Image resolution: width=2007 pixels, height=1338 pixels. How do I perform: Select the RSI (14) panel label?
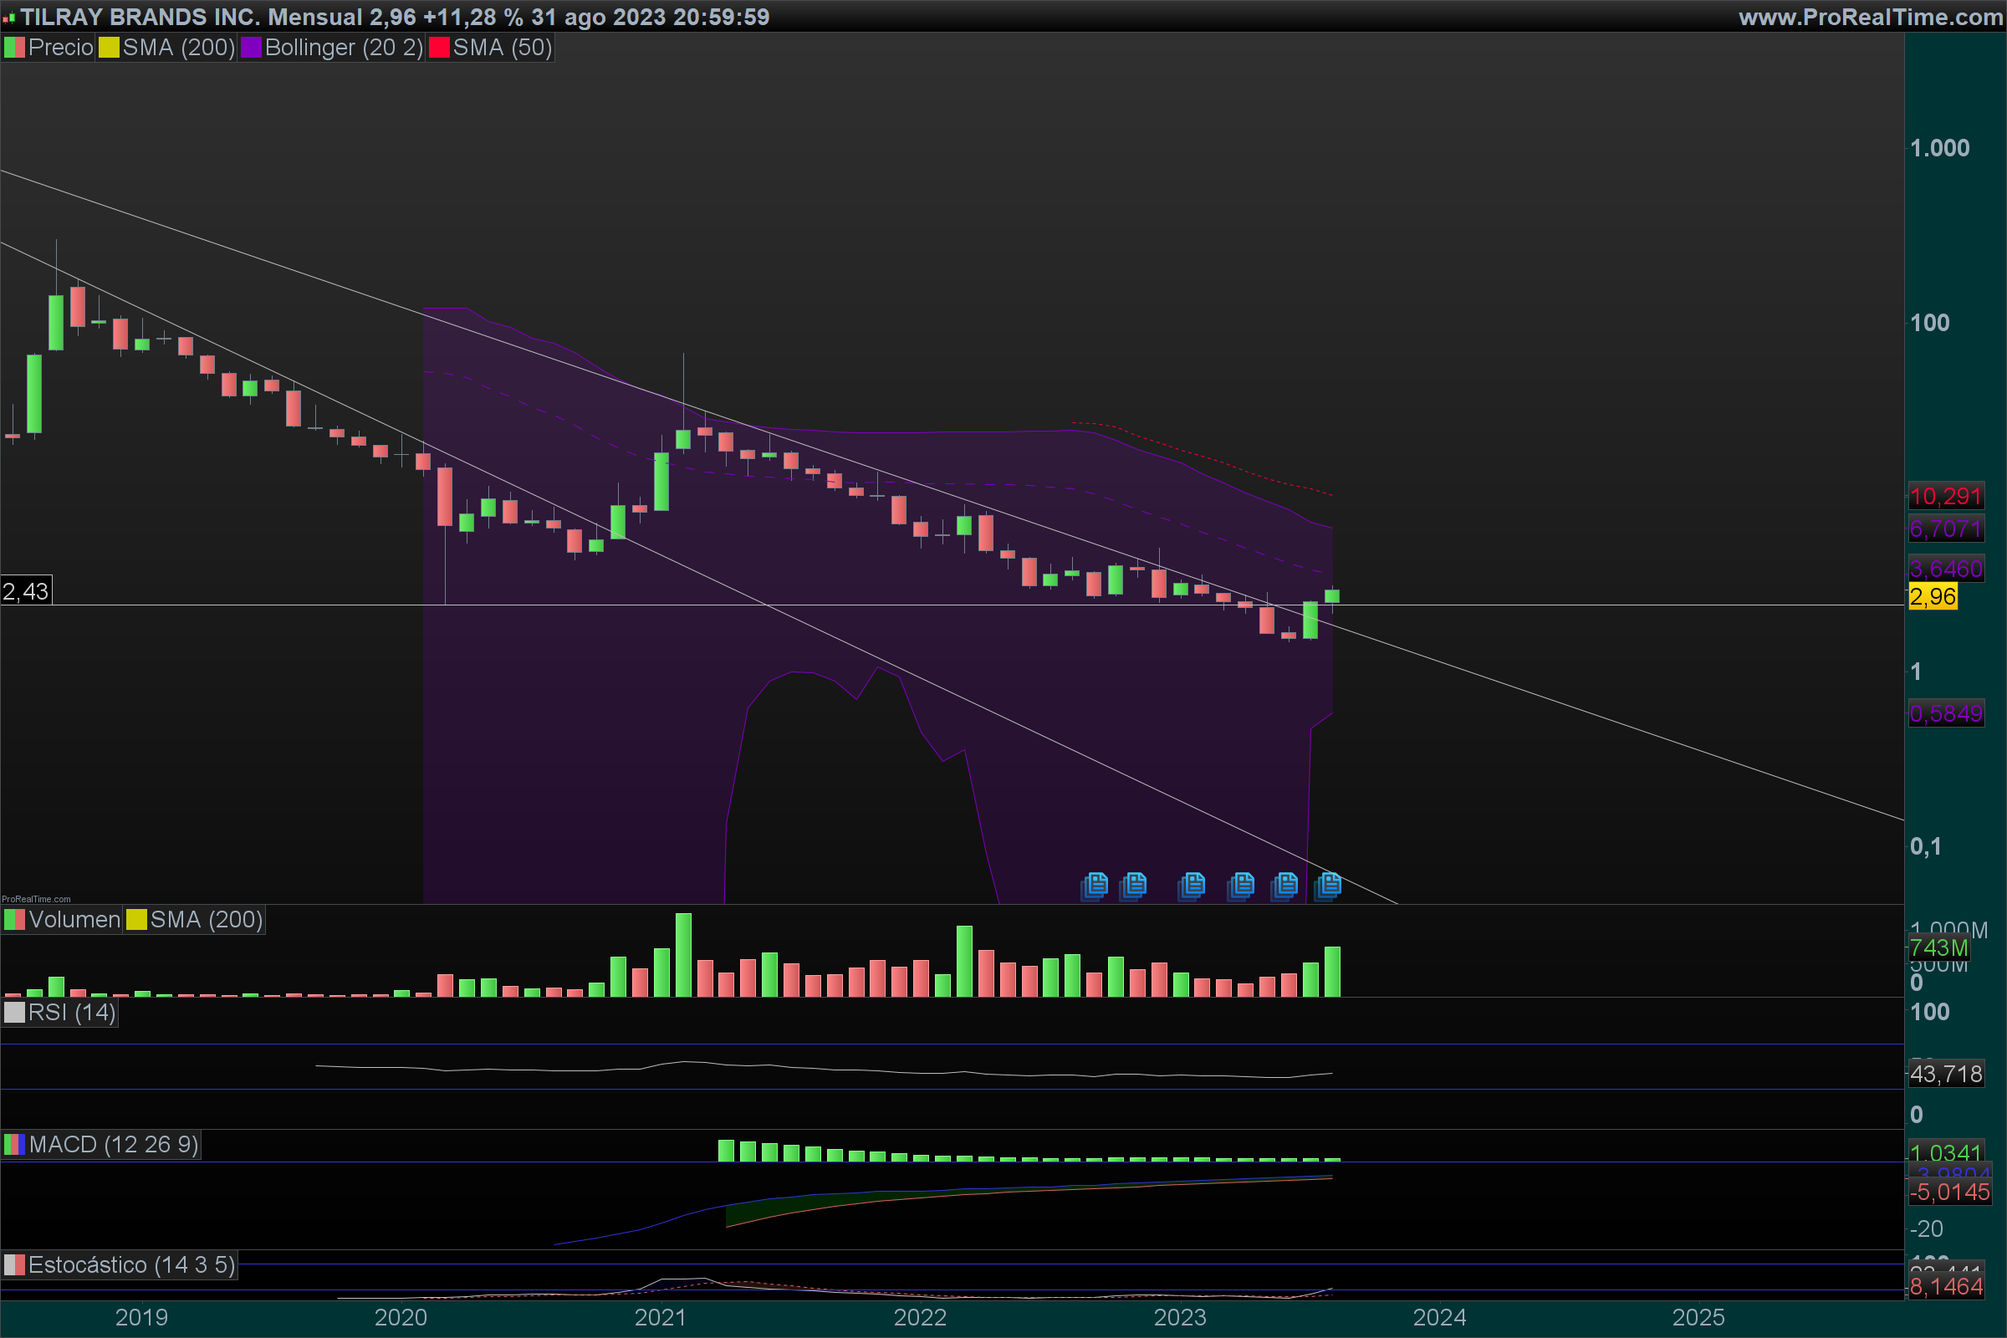click(x=72, y=1013)
